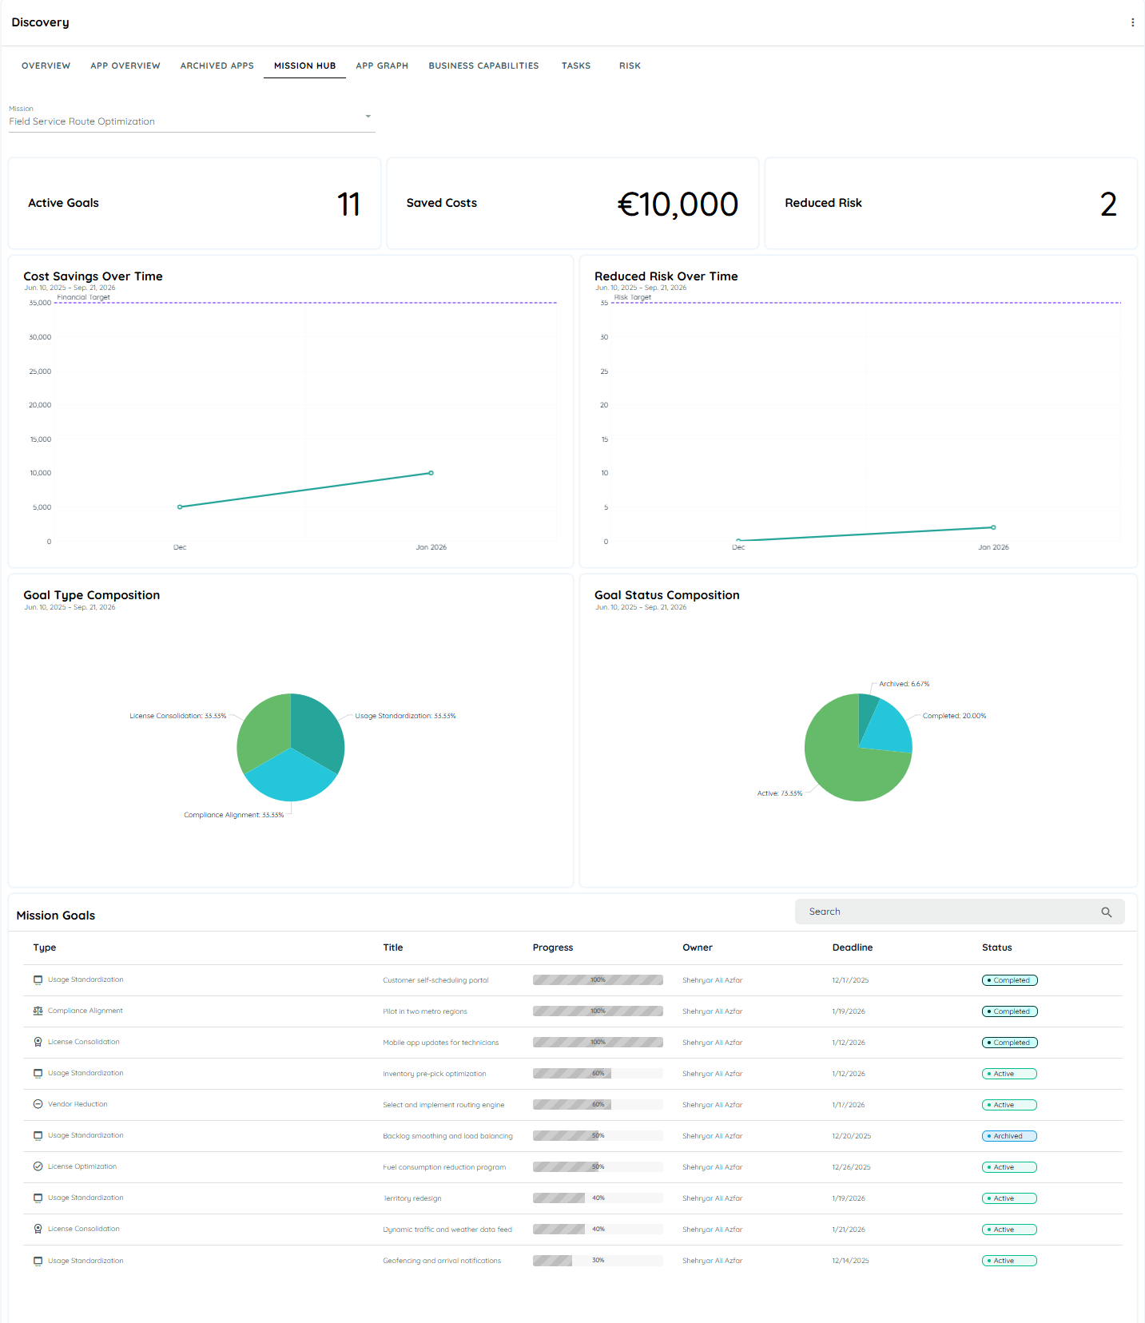Image resolution: width=1145 pixels, height=1323 pixels.
Task: Click License Consolidation icon for Dynamic traffic row
Action: coord(38,1229)
